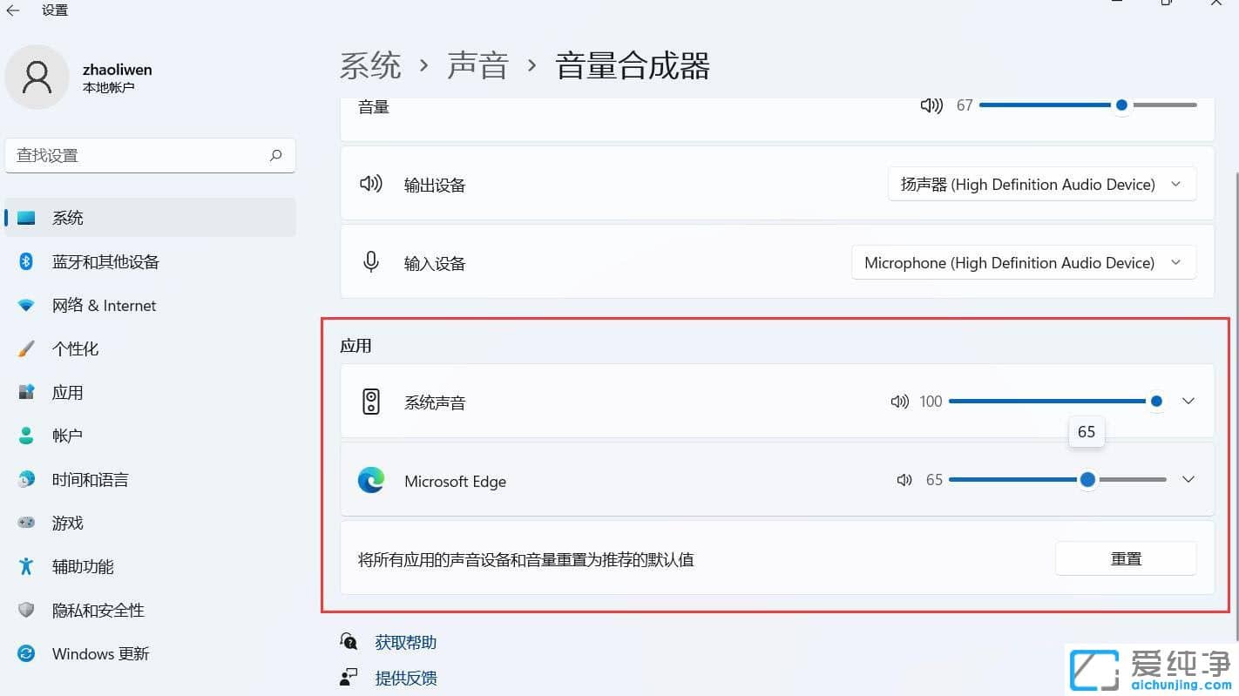Select 声音 in the breadcrumb navigation
This screenshot has width=1239, height=696.
point(477,64)
